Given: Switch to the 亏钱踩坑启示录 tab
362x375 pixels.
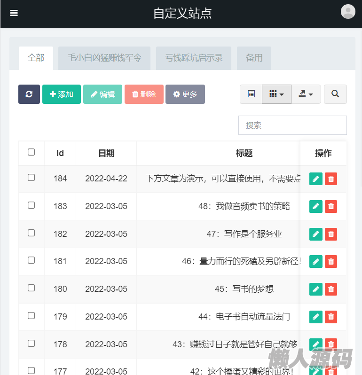Looking at the screenshot, I should pyautogui.click(x=194, y=58).
